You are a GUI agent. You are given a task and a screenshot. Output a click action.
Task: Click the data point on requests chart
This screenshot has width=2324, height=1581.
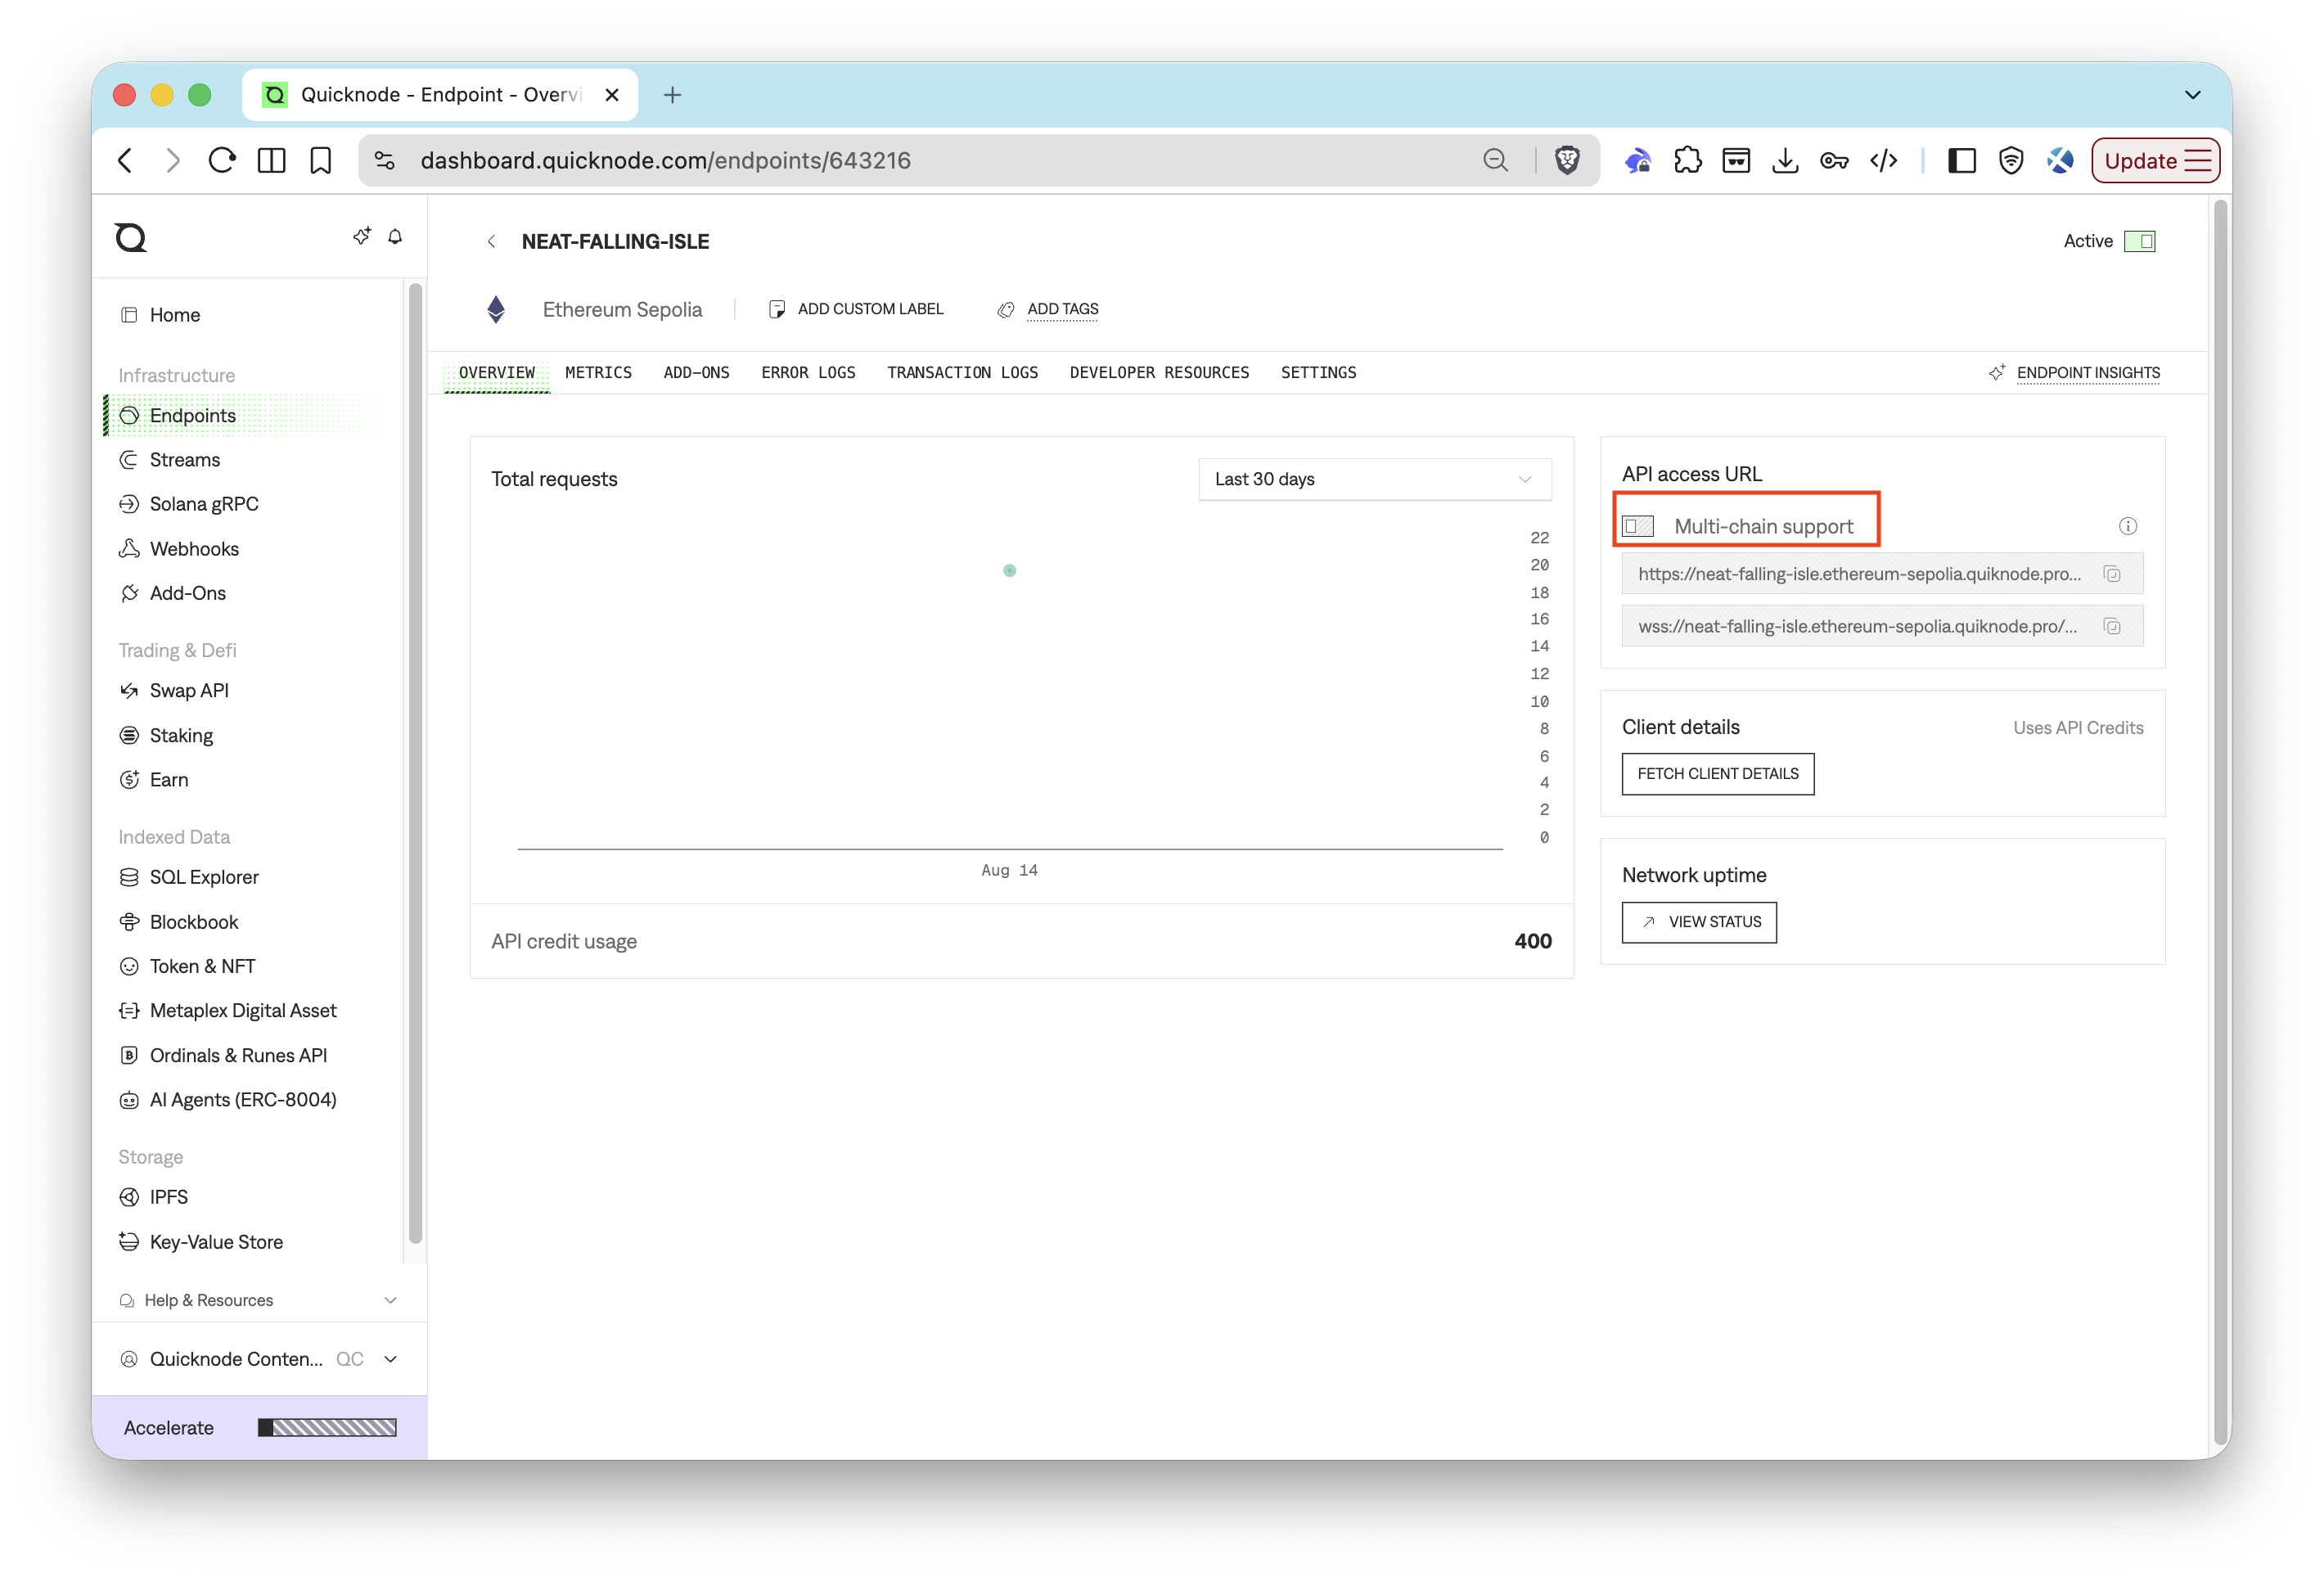point(1009,570)
